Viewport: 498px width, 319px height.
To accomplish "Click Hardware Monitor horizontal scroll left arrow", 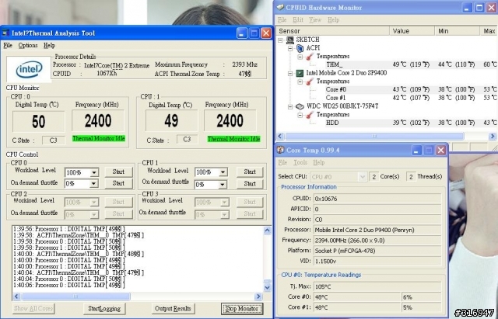I will pyautogui.click(x=280, y=137).
